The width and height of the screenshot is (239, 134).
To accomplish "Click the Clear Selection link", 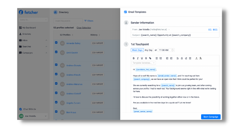I will pos(84,28).
